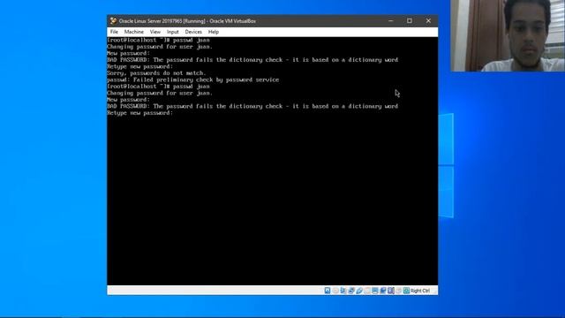The width and height of the screenshot is (565, 318).
Task: Click the VM processor features status icon
Action: click(x=391, y=291)
